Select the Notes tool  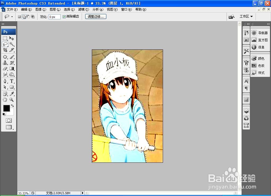tap(5, 94)
